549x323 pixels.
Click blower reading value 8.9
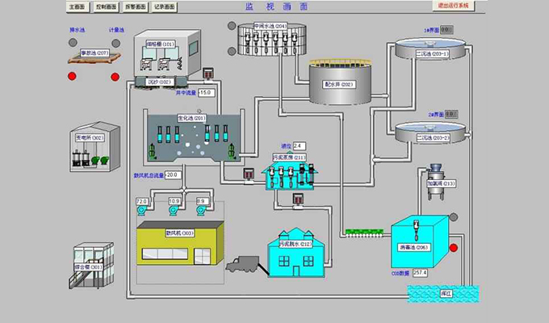[x=201, y=201]
